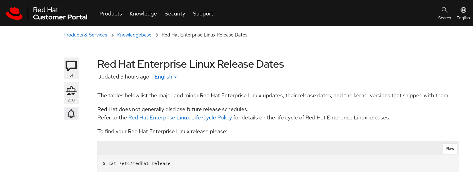Click the breadcrumb text 'Red Hat Enterprise Linux Release Dates'
Image resolution: width=473 pixels, height=175 pixels.
(204, 35)
